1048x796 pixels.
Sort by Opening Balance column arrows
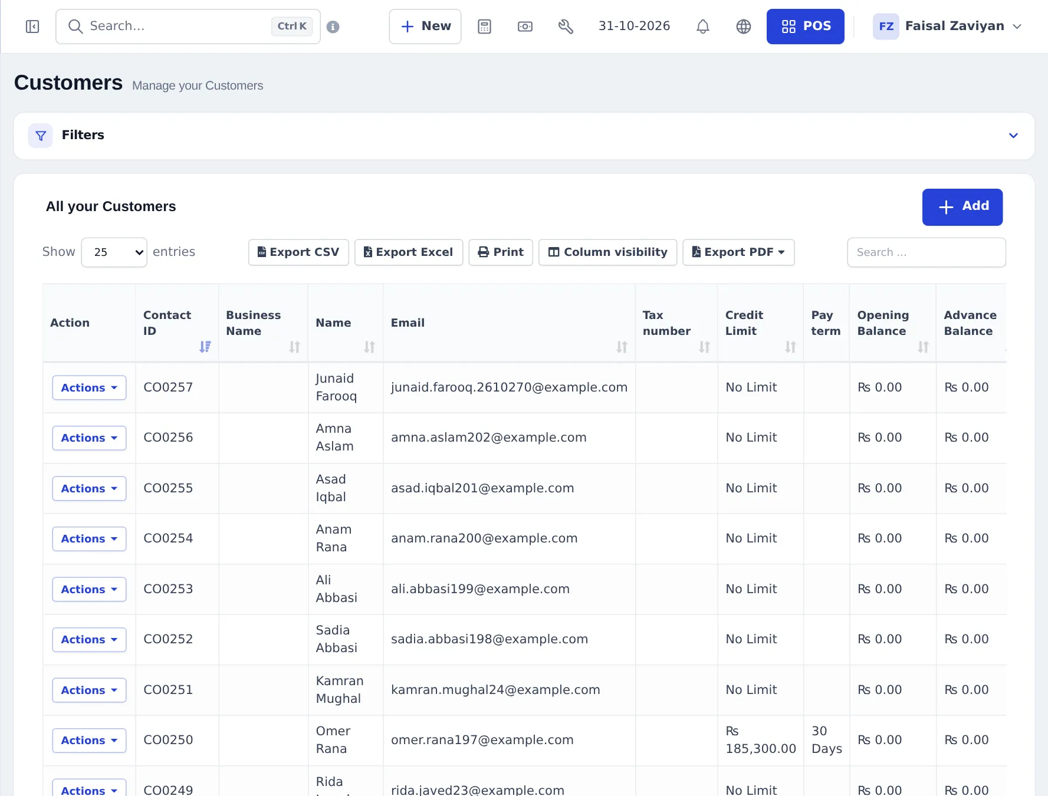pyautogui.click(x=923, y=347)
